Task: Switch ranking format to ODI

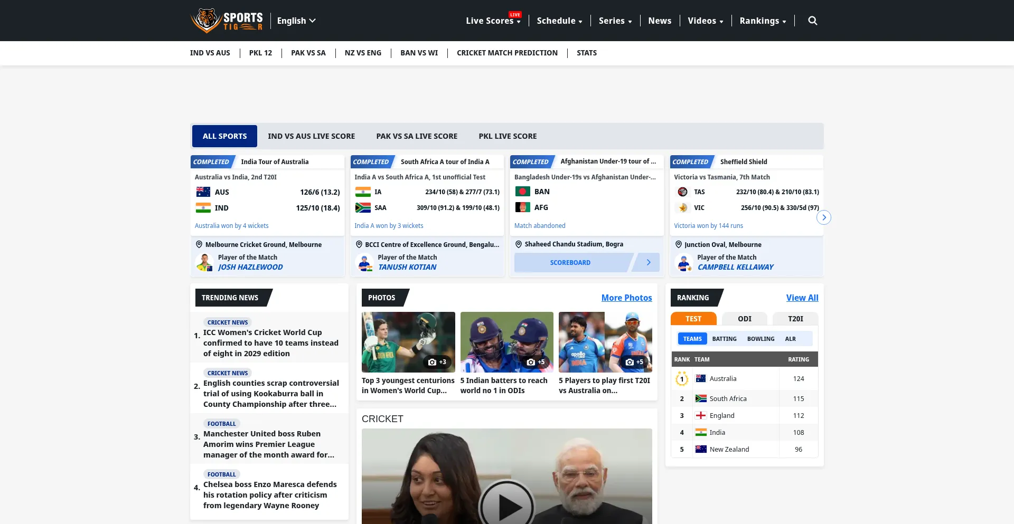Action: point(744,319)
